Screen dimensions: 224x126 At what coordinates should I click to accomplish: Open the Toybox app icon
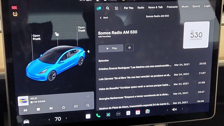[x=148, y=111]
